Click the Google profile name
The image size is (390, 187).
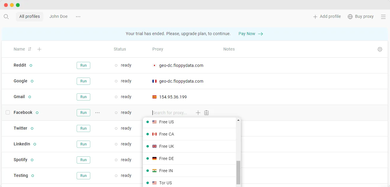(20, 81)
